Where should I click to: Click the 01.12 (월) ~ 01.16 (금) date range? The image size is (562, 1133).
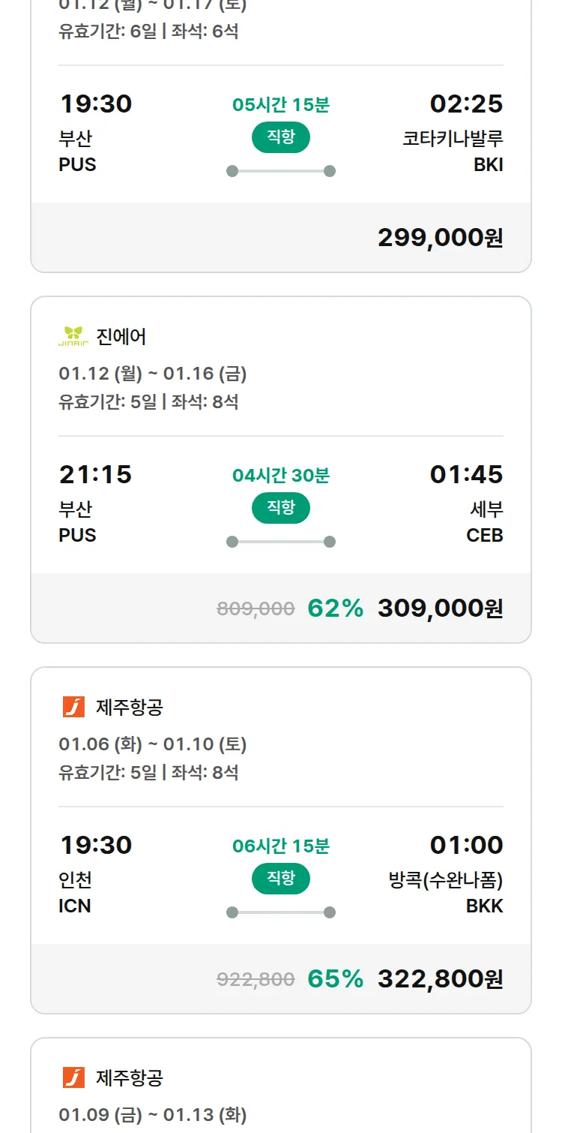coord(153,374)
